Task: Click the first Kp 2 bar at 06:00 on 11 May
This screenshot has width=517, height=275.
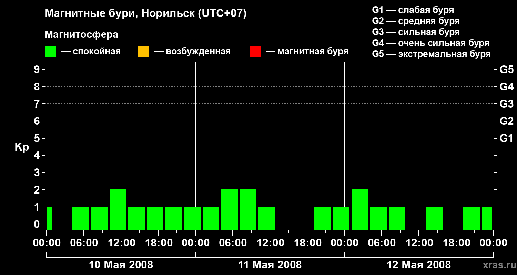Action: [230, 209]
